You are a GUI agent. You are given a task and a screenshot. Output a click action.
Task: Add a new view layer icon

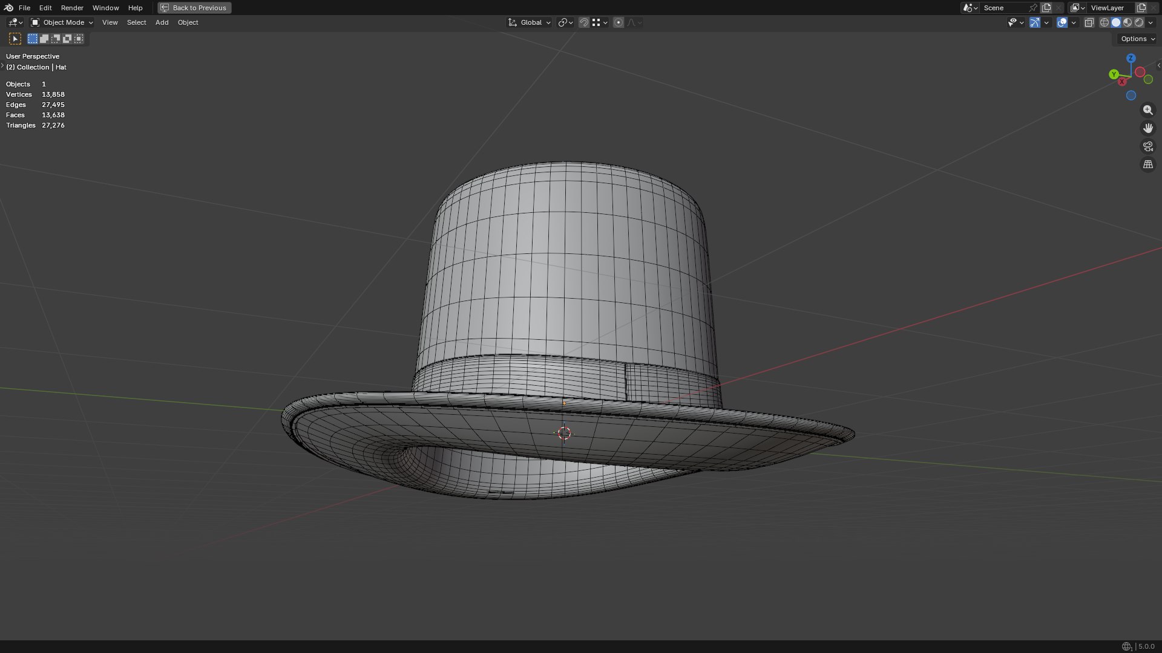(x=1141, y=8)
